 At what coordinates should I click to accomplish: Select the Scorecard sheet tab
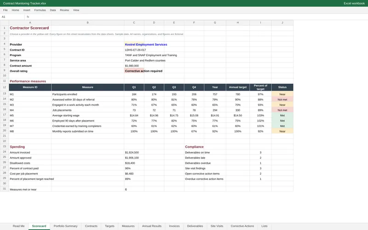point(39,226)
